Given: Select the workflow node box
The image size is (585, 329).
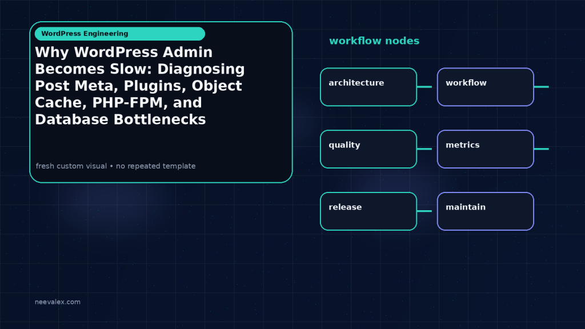Looking at the screenshot, I should point(486,87).
